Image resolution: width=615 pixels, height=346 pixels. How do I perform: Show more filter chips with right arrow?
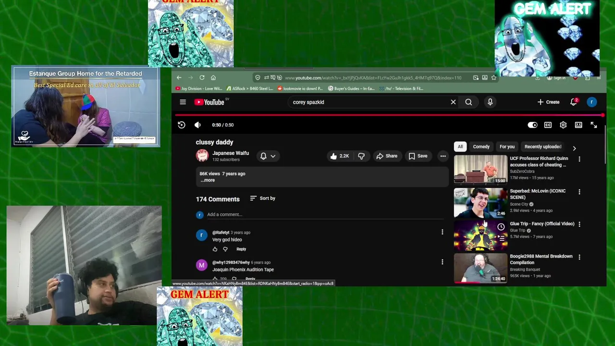574,148
